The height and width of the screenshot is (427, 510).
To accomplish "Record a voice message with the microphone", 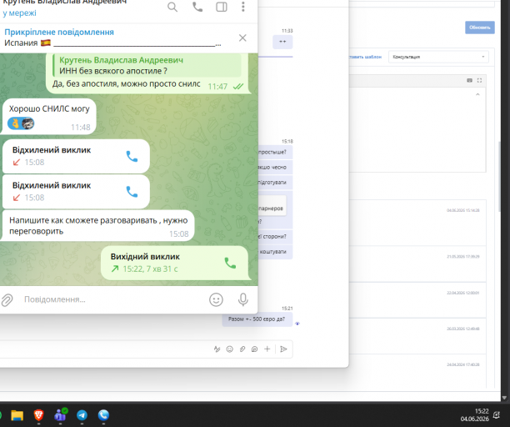I will coord(243,299).
